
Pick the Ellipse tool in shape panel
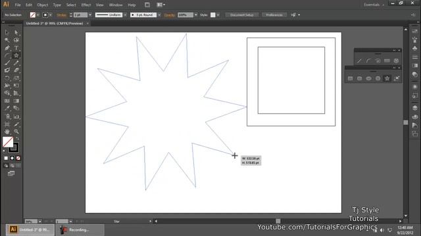368,79
